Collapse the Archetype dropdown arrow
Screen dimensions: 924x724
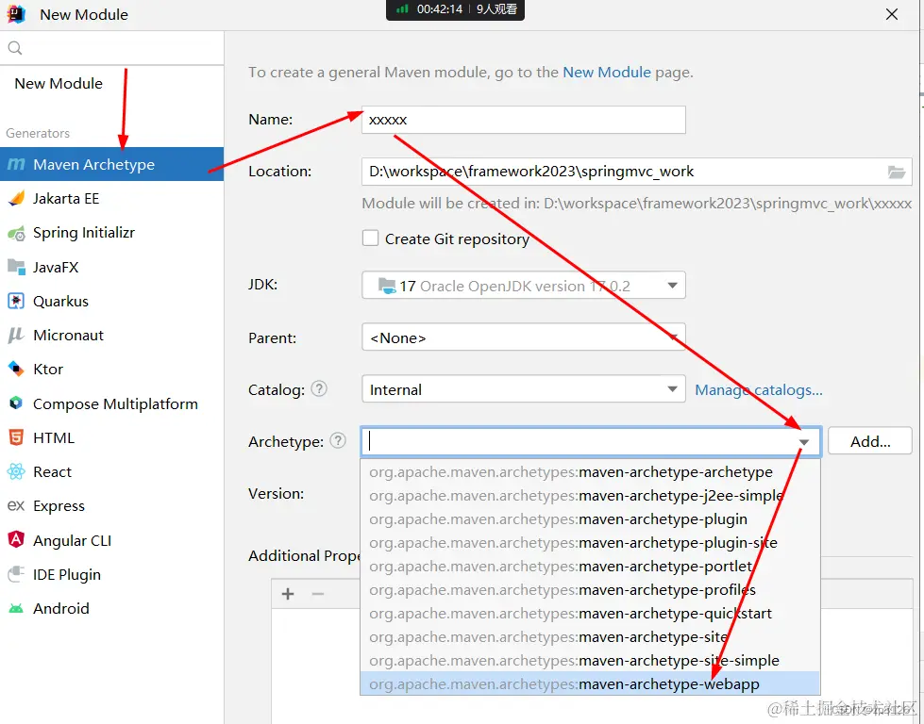(804, 442)
